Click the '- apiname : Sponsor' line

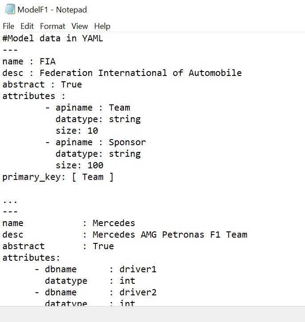coord(95,142)
